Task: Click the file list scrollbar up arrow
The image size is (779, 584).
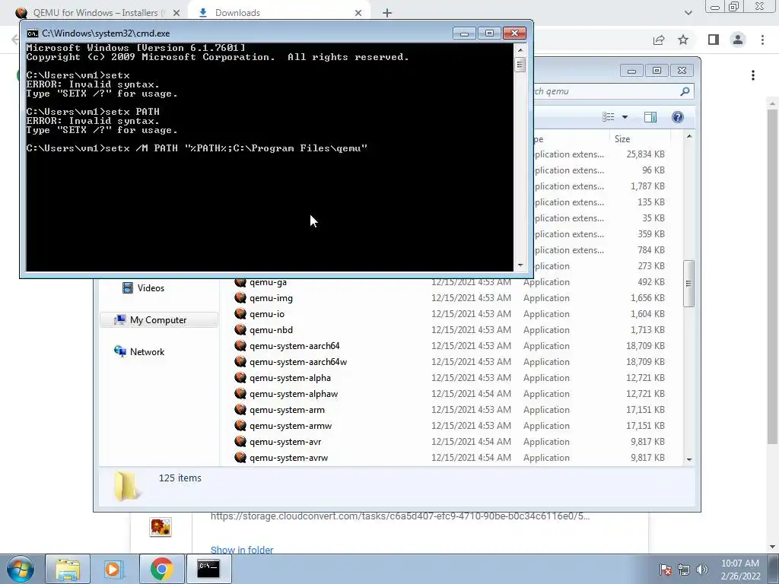Action: 689,137
